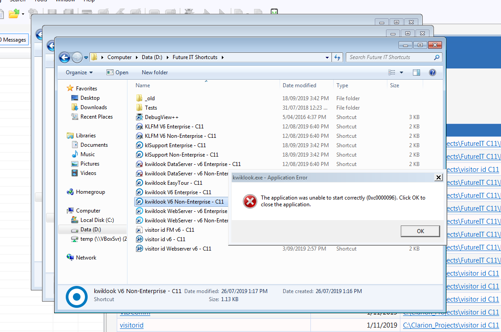
Task: Open the address bar history dropdown
Action: [x=327, y=57]
